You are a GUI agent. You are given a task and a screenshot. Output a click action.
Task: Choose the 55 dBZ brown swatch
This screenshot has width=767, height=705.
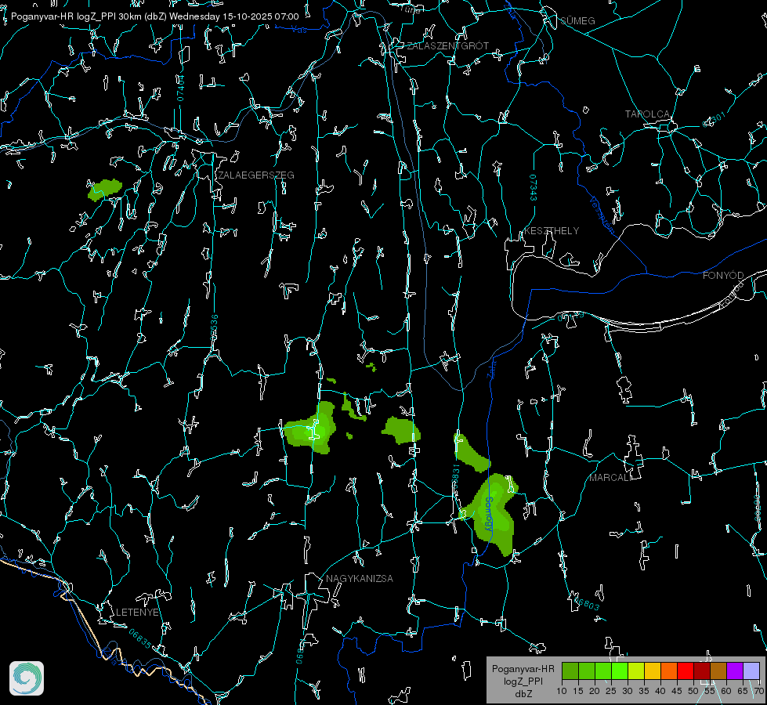718,671
